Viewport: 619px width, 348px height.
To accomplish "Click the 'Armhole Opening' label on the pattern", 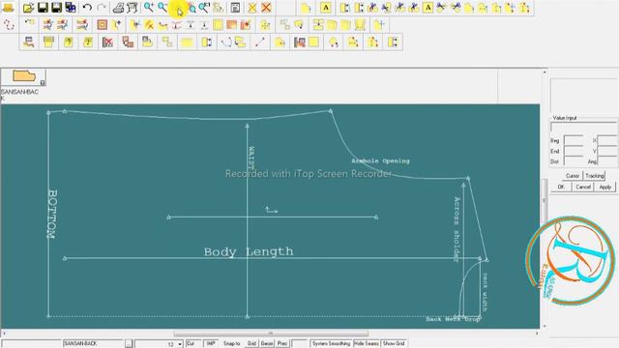I will (380, 160).
